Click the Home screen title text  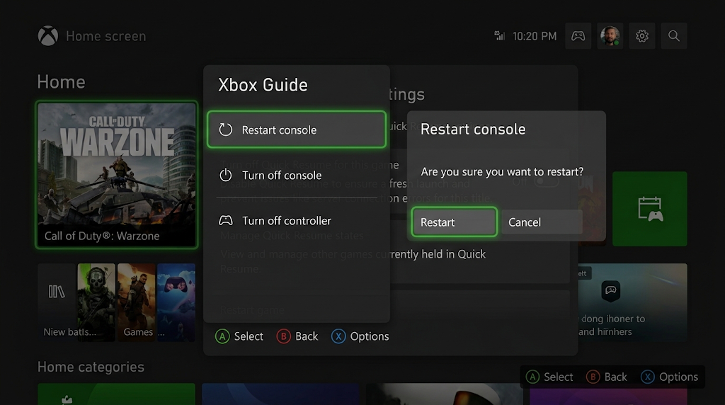pos(106,36)
